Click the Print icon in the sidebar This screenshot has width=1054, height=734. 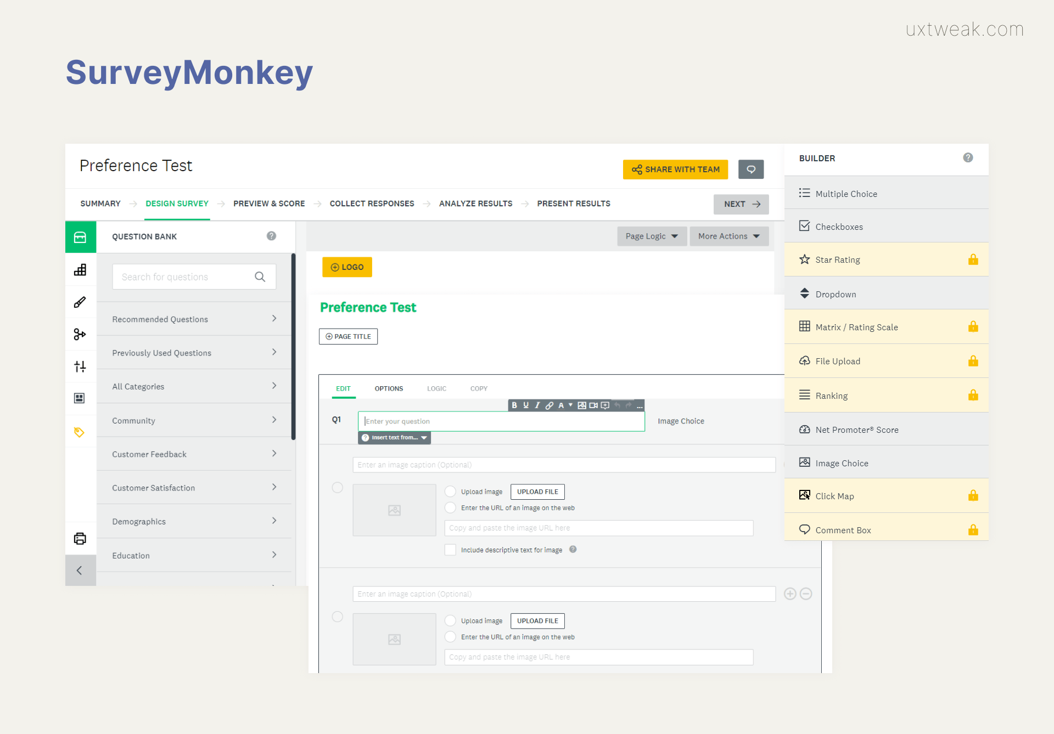(x=80, y=539)
